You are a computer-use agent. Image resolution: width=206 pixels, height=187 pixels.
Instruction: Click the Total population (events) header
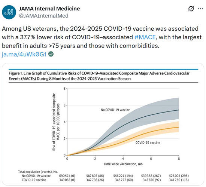pos(38,172)
